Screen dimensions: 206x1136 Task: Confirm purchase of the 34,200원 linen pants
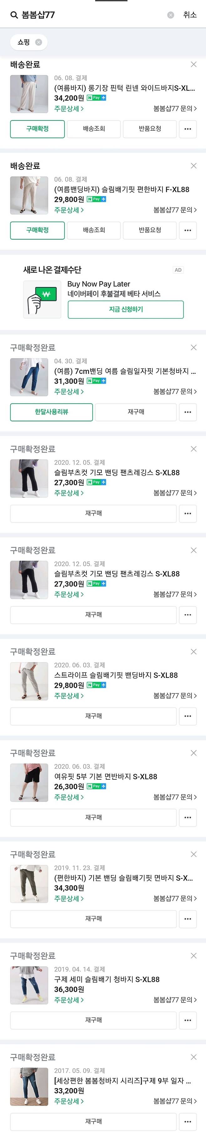38,129
